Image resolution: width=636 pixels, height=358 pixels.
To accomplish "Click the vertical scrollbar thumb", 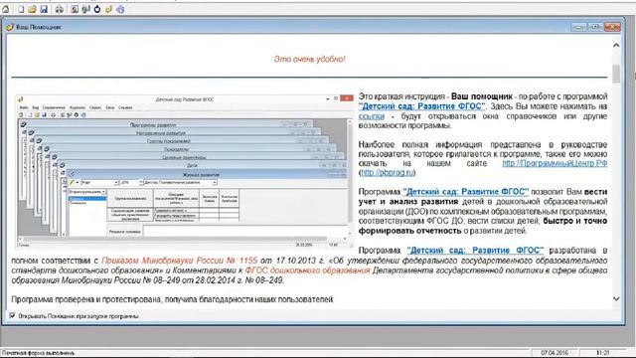I will click(616, 74).
